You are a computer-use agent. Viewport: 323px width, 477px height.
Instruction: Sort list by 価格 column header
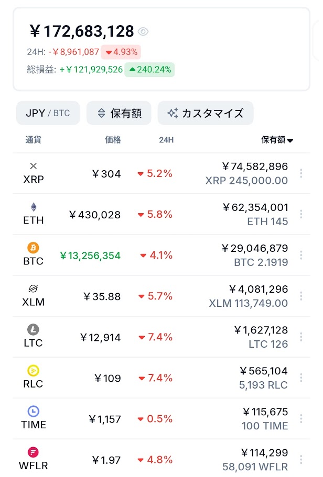coord(113,140)
